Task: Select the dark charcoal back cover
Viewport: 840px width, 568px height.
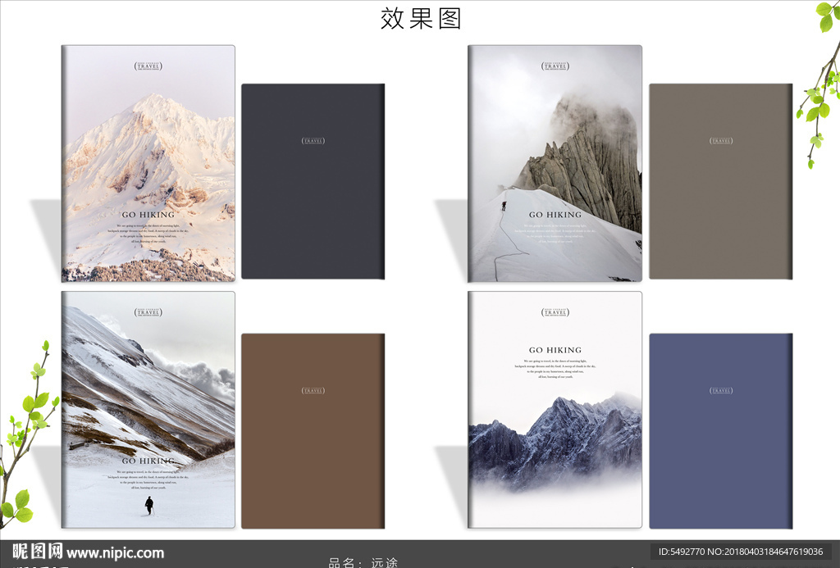Action: pyautogui.click(x=313, y=181)
